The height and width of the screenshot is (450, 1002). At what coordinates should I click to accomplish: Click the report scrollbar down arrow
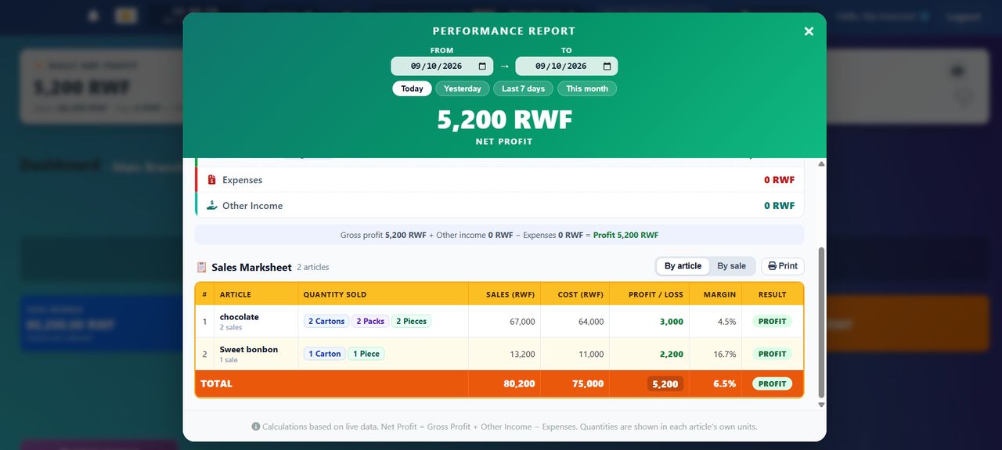(821, 405)
